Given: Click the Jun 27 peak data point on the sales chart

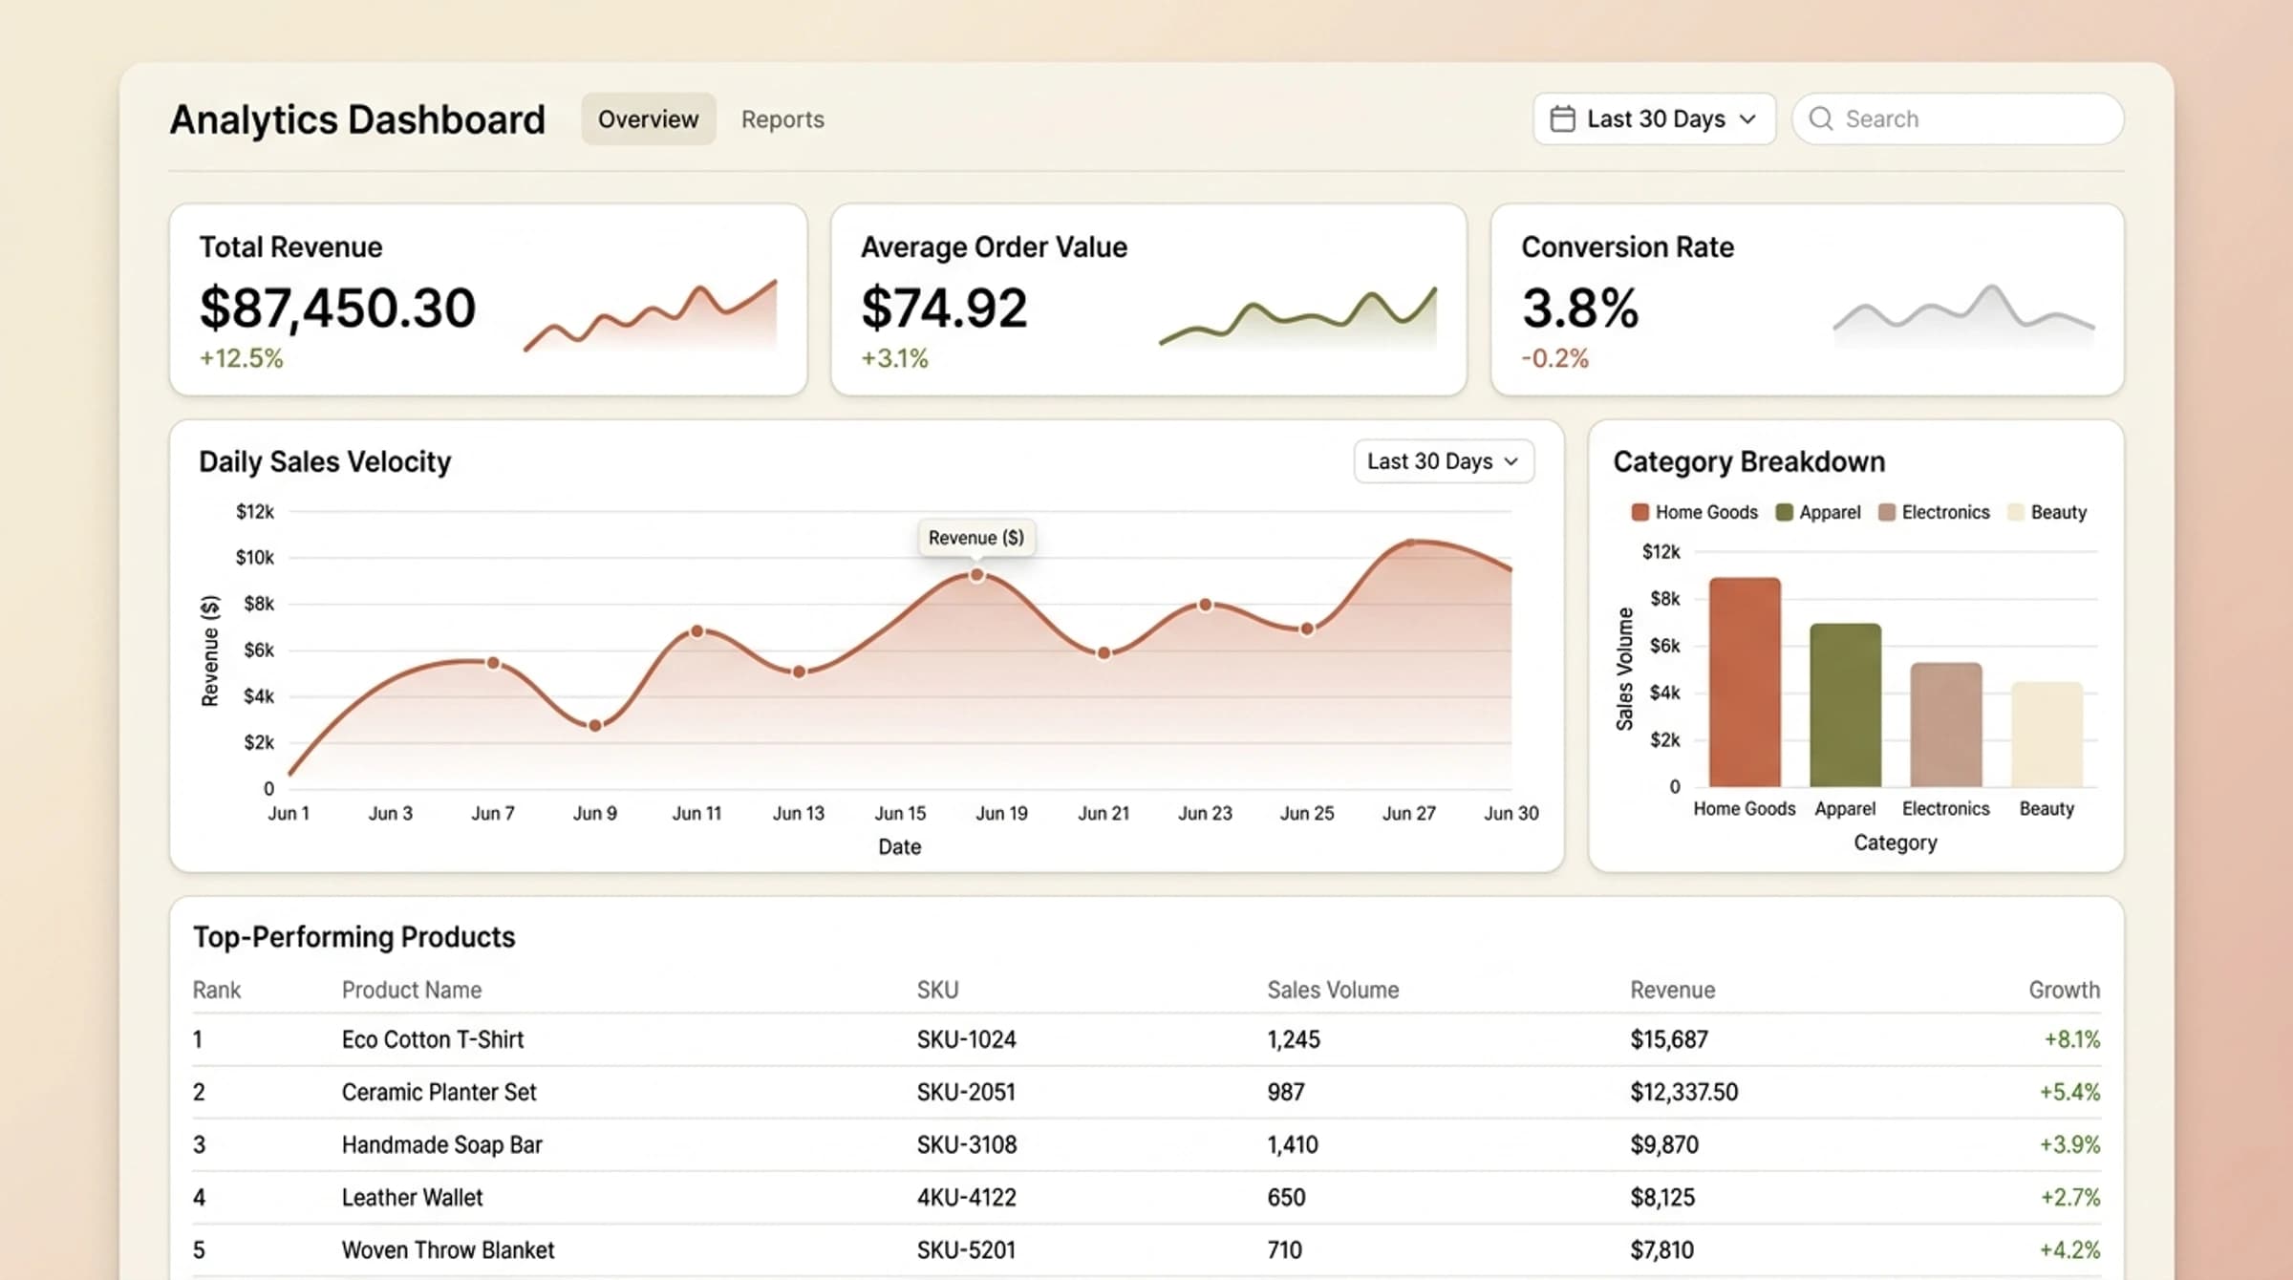Looking at the screenshot, I should (1409, 543).
